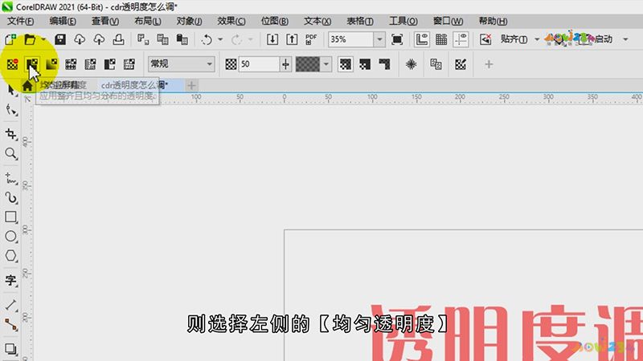Screen dimensions: 643x361
Task: Open the 文件(F) menu
Action: point(21,21)
